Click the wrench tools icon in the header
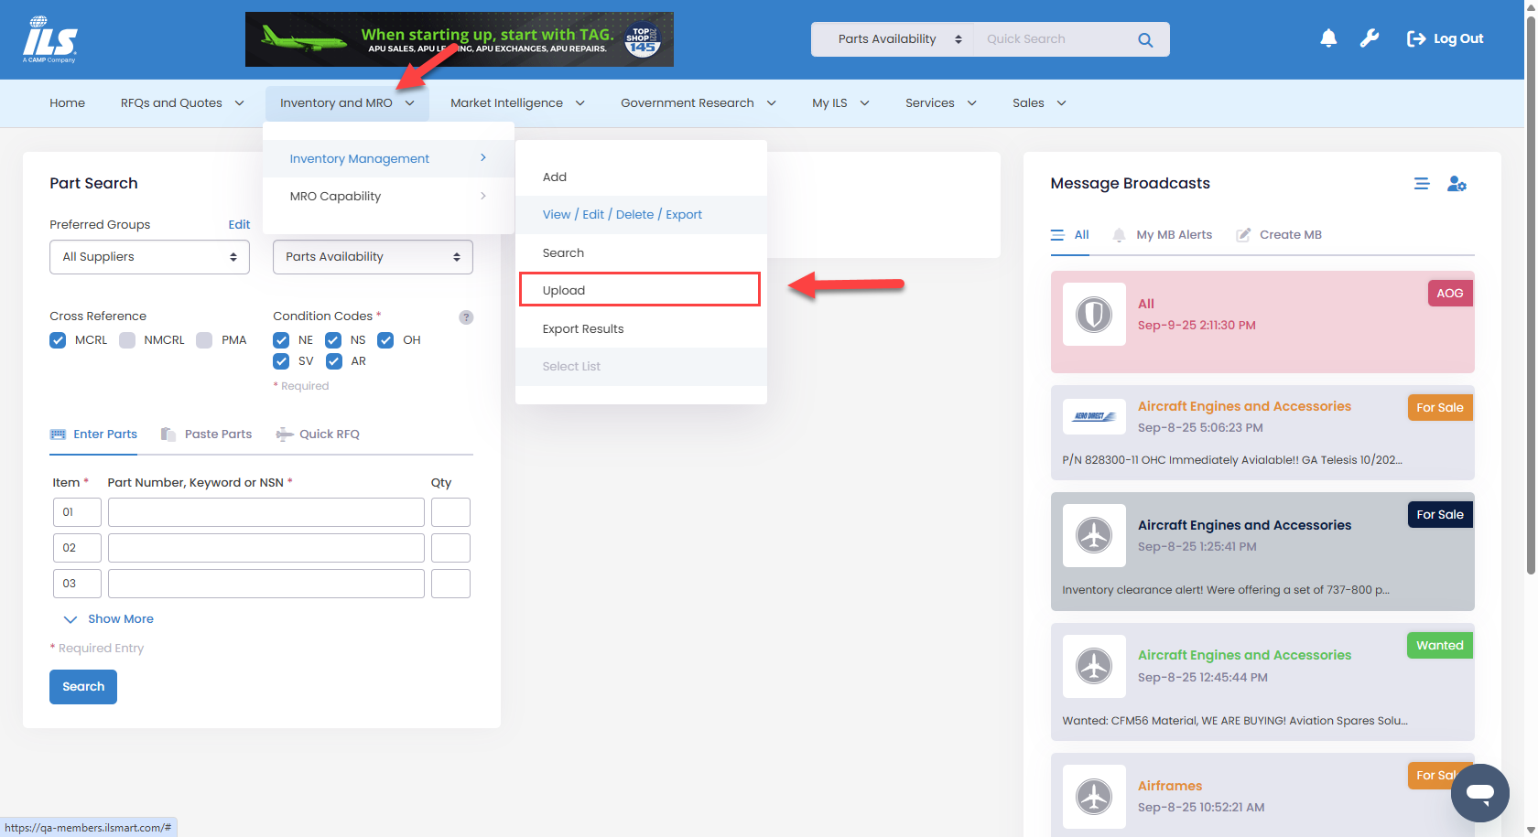1538x837 pixels. [x=1369, y=38]
